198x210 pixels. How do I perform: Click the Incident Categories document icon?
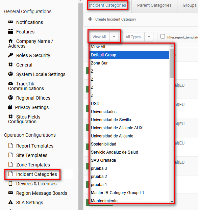[10, 174]
